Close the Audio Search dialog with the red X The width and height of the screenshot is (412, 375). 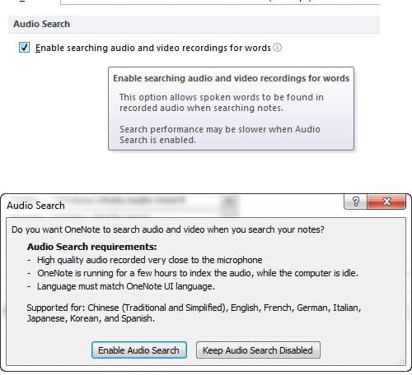[x=386, y=201]
